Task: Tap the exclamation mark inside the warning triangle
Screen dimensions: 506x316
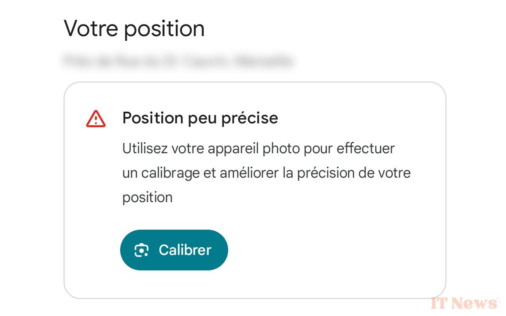Action: click(96, 120)
